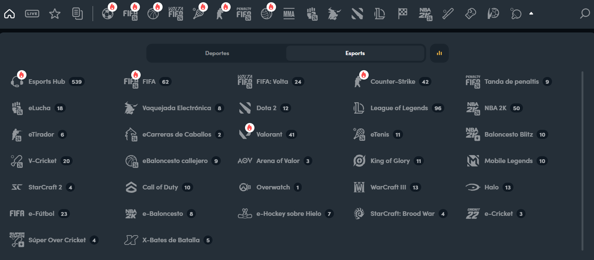Viewport: 594px width, 260px height.
Task: Open e-Hockey sobre Hielo
Action: pos(286,214)
